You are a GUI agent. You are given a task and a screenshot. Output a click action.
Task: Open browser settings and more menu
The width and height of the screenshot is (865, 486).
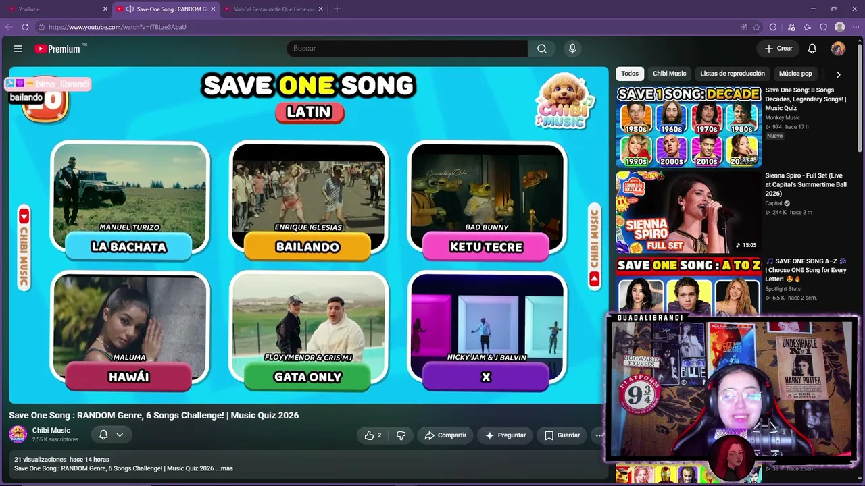[856, 27]
